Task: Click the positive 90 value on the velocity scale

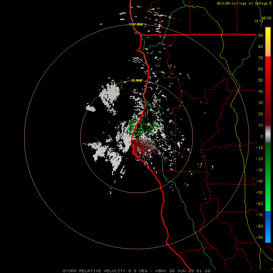Action: coord(261,35)
